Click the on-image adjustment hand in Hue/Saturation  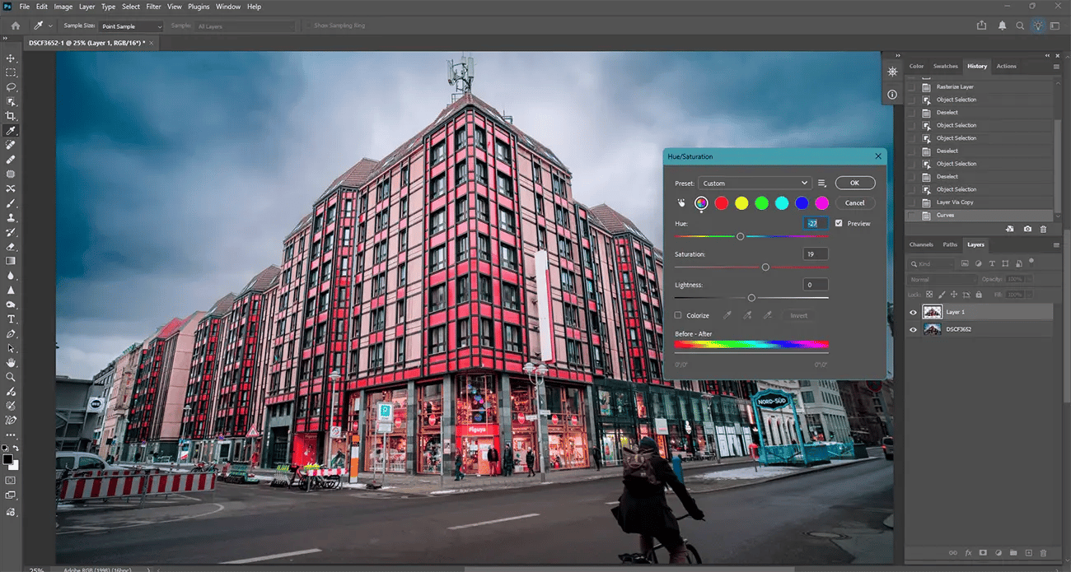pos(681,202)
